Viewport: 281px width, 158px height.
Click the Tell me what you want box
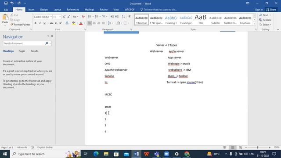click(159, 10)
